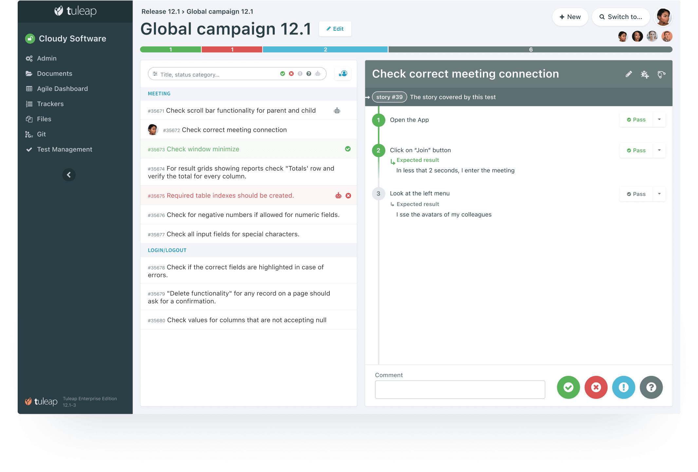The height and width of the screenshot is (472, 698).
Task: Open the Pass status dropdown for step 1
Action: 659,119
